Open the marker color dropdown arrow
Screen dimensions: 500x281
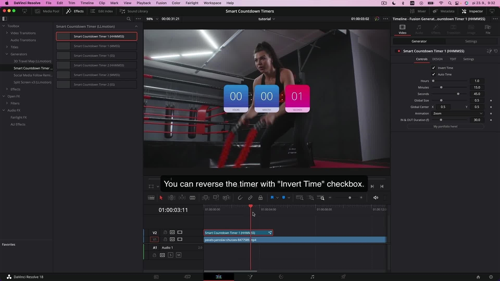click(289, 198)
